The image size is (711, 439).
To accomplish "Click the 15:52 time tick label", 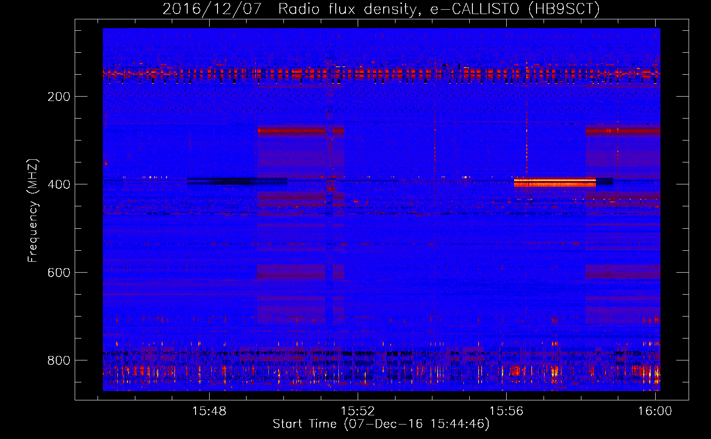I will click(358, 411).
